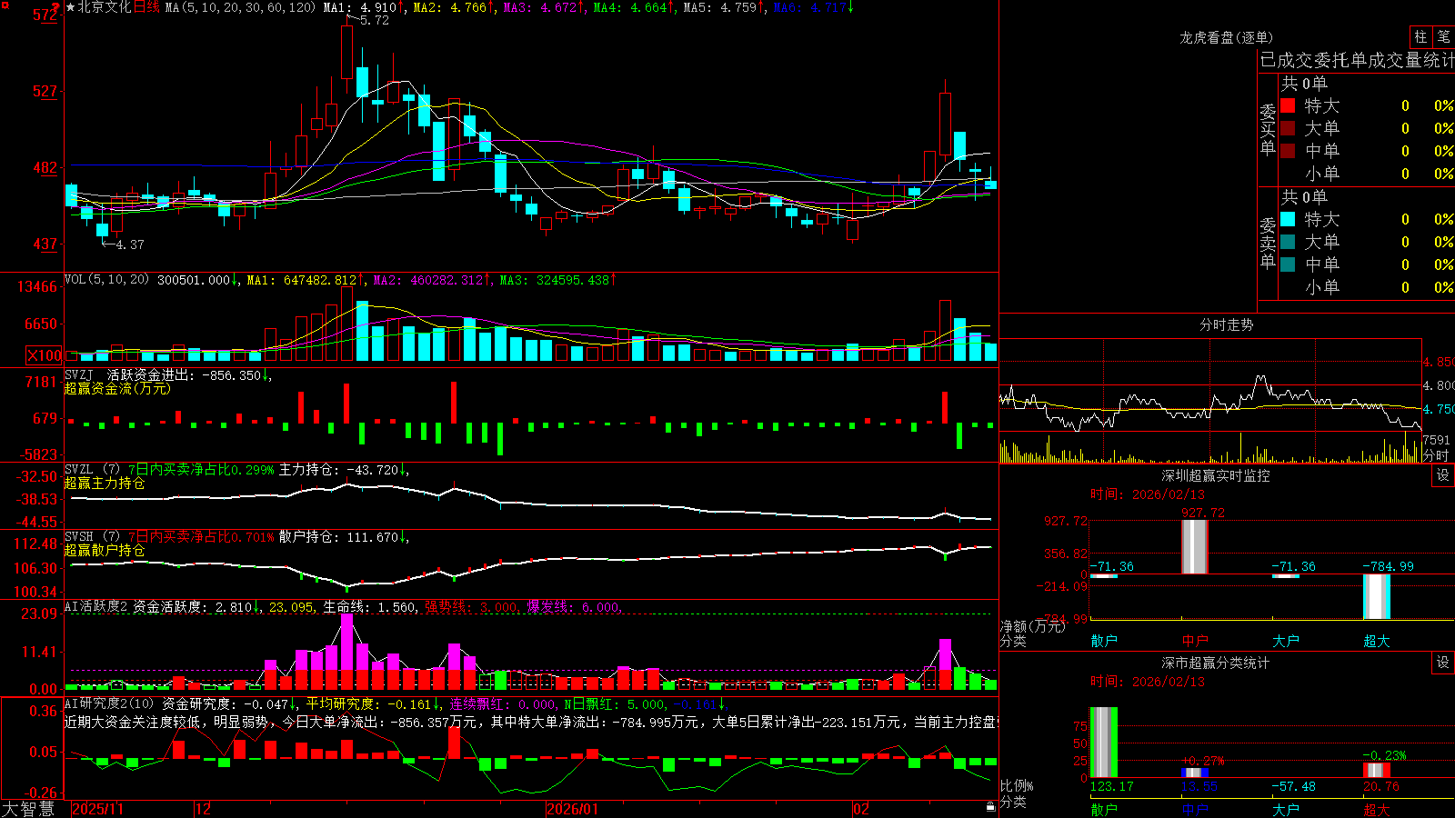Click the 大智慧 logo at bottom left

tap(28, 808)
